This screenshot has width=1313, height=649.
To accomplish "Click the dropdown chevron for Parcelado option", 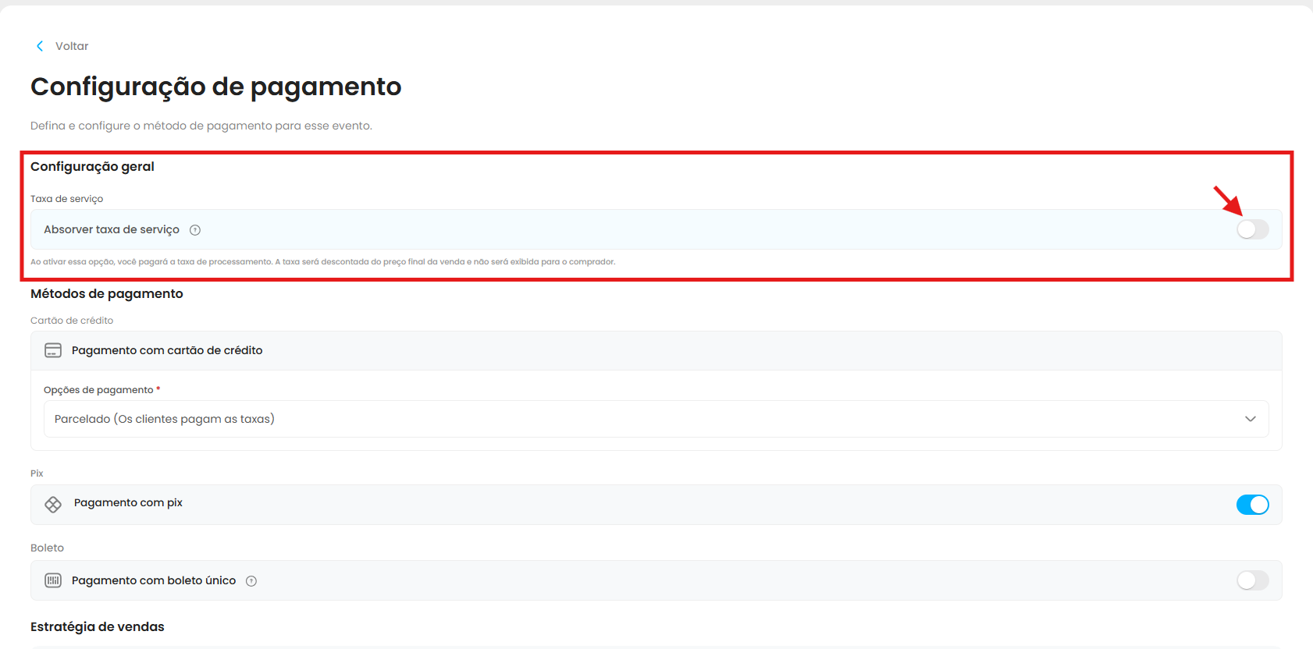I will (x=1251, y=419).
